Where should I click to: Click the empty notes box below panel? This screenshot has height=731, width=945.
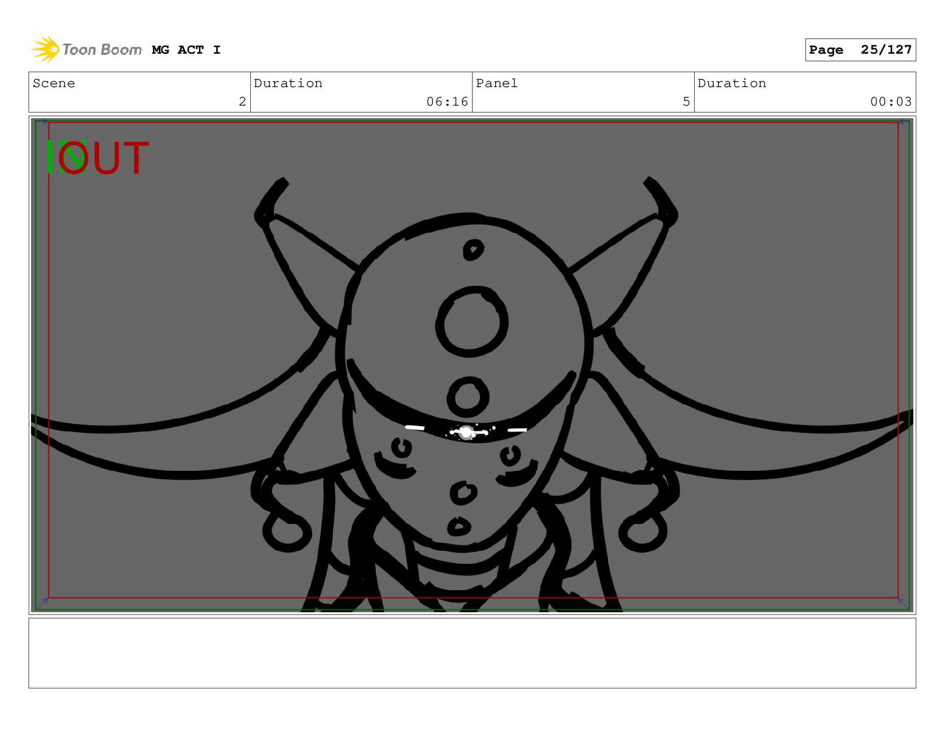472,653
